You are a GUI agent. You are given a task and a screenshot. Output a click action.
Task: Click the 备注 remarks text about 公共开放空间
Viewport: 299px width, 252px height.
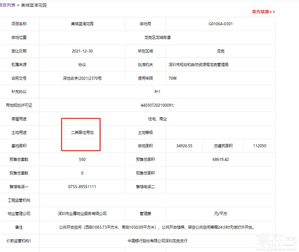(x=157, y=227)
